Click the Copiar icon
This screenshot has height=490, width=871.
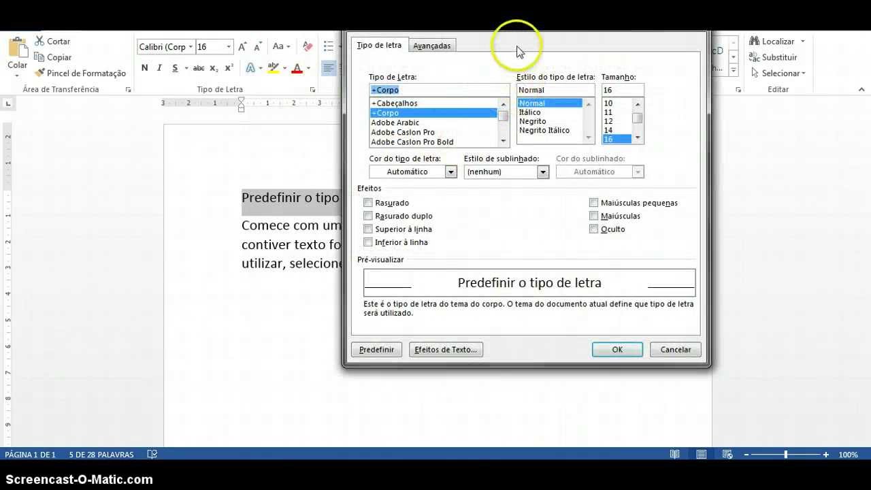[x=39, y=57]
